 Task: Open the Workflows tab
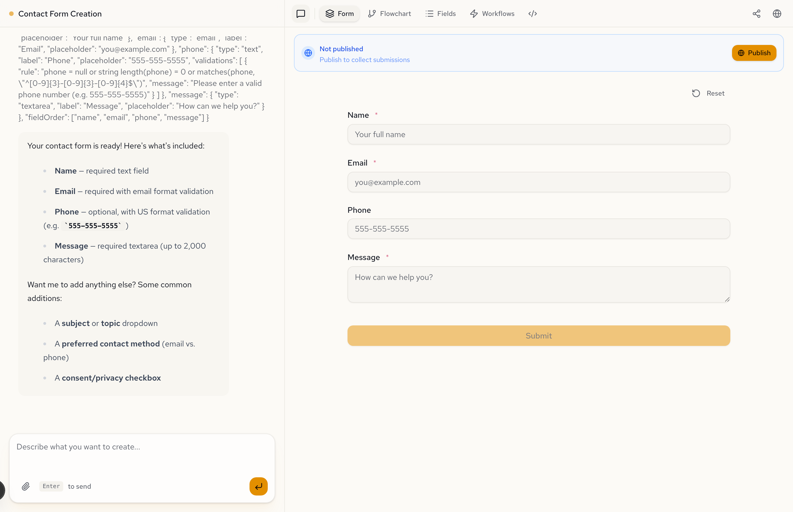(x=492, y=14)
